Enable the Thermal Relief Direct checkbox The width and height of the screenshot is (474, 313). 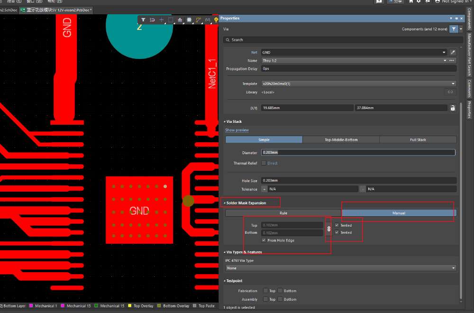click(264, 163)
